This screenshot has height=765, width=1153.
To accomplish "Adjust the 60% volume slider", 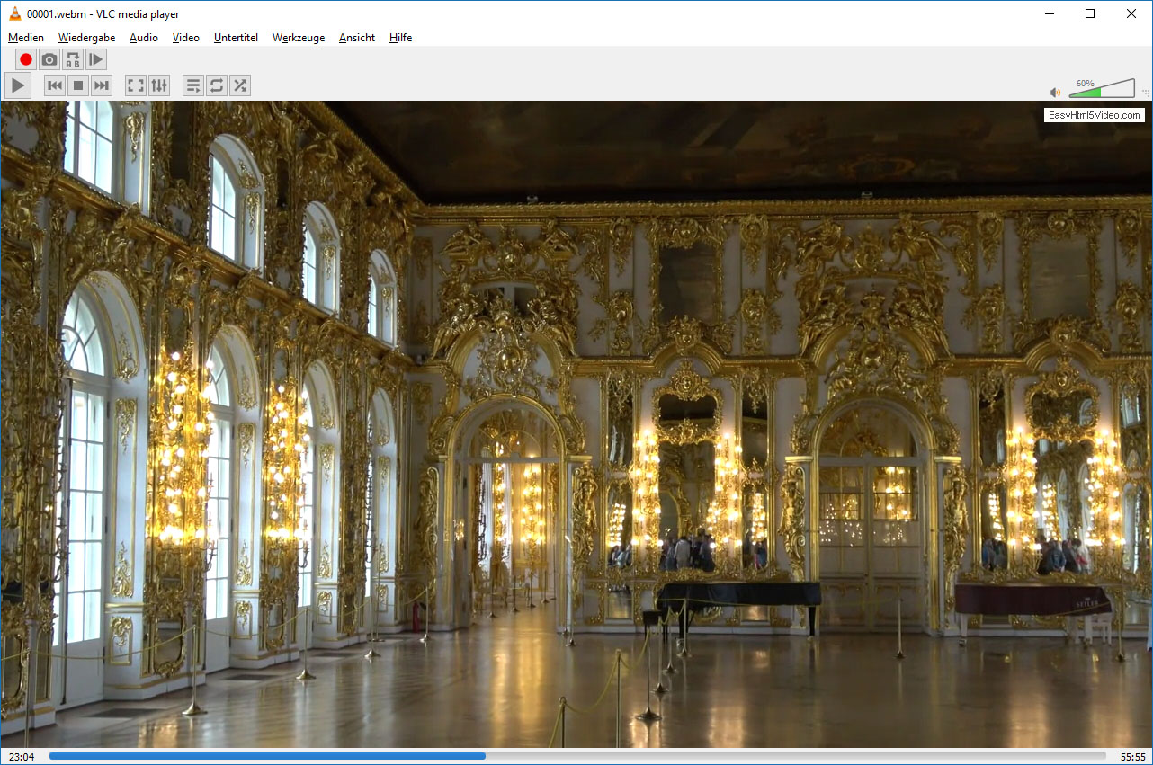I will tap(1101, 90).
